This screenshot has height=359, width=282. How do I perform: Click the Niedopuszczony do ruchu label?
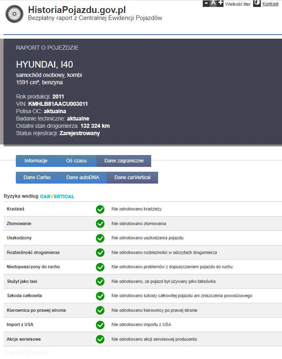33,267
